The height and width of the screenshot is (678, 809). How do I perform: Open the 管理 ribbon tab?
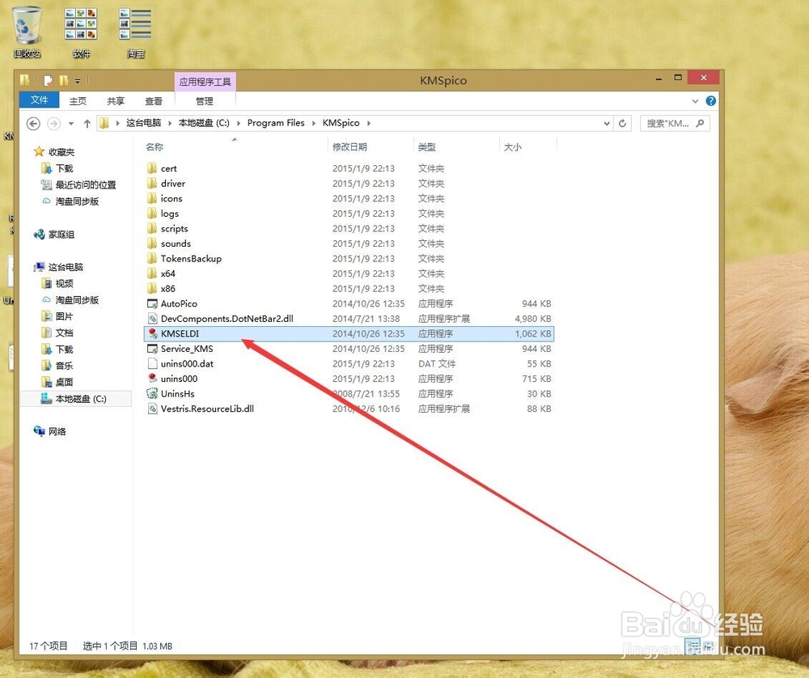pyautogui.click(x=205, y=101)
